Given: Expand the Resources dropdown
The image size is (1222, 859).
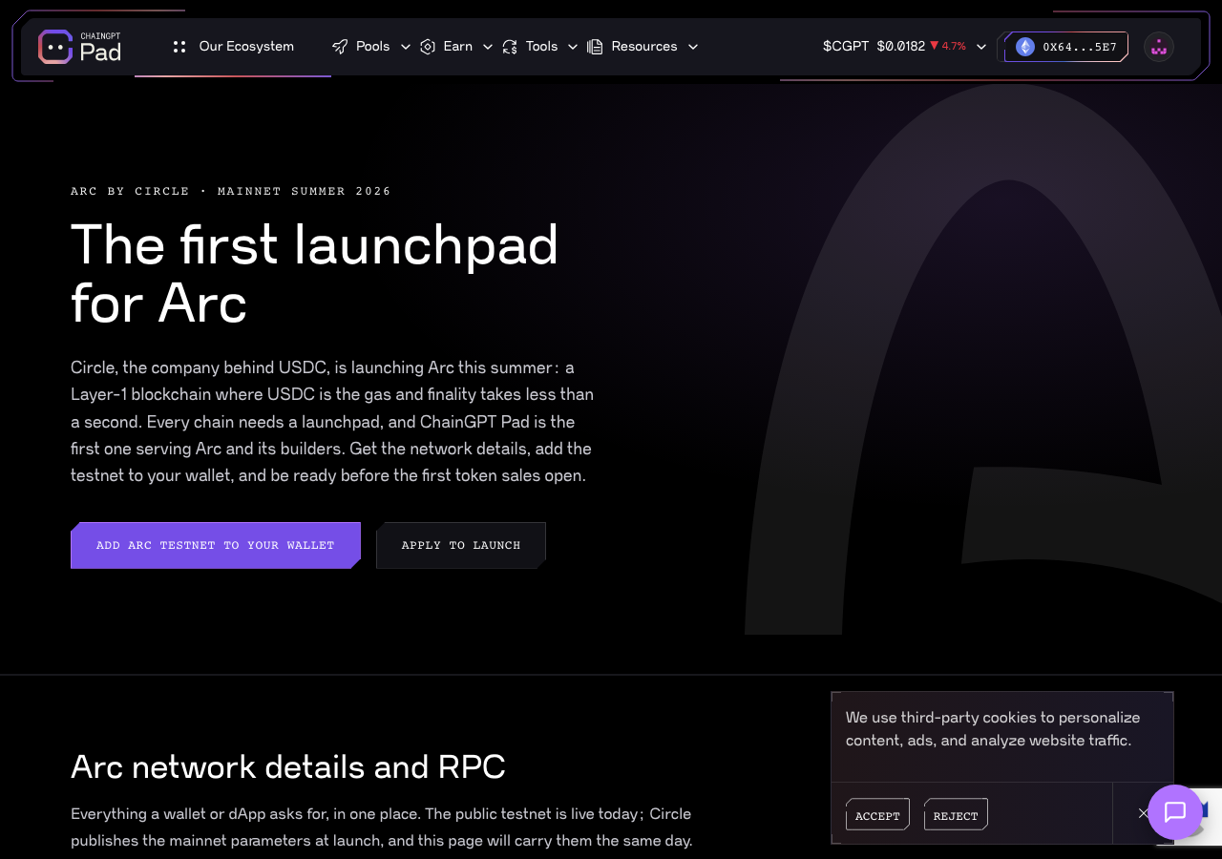Looking at the screenshot, I should [x=643, y=47].
